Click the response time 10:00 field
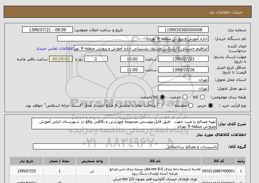The height and width of the screenshot is (183, 259). [132, 59]
